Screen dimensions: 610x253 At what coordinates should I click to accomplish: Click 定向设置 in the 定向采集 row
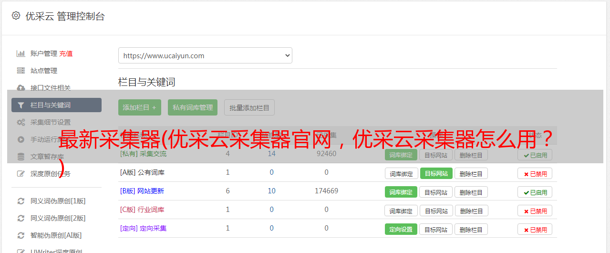click(x=401, y=230)
